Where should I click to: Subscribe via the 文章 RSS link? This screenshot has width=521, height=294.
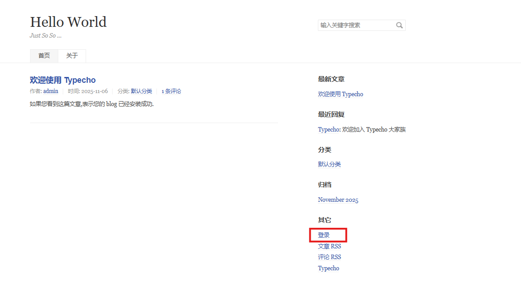click(329, 246)
